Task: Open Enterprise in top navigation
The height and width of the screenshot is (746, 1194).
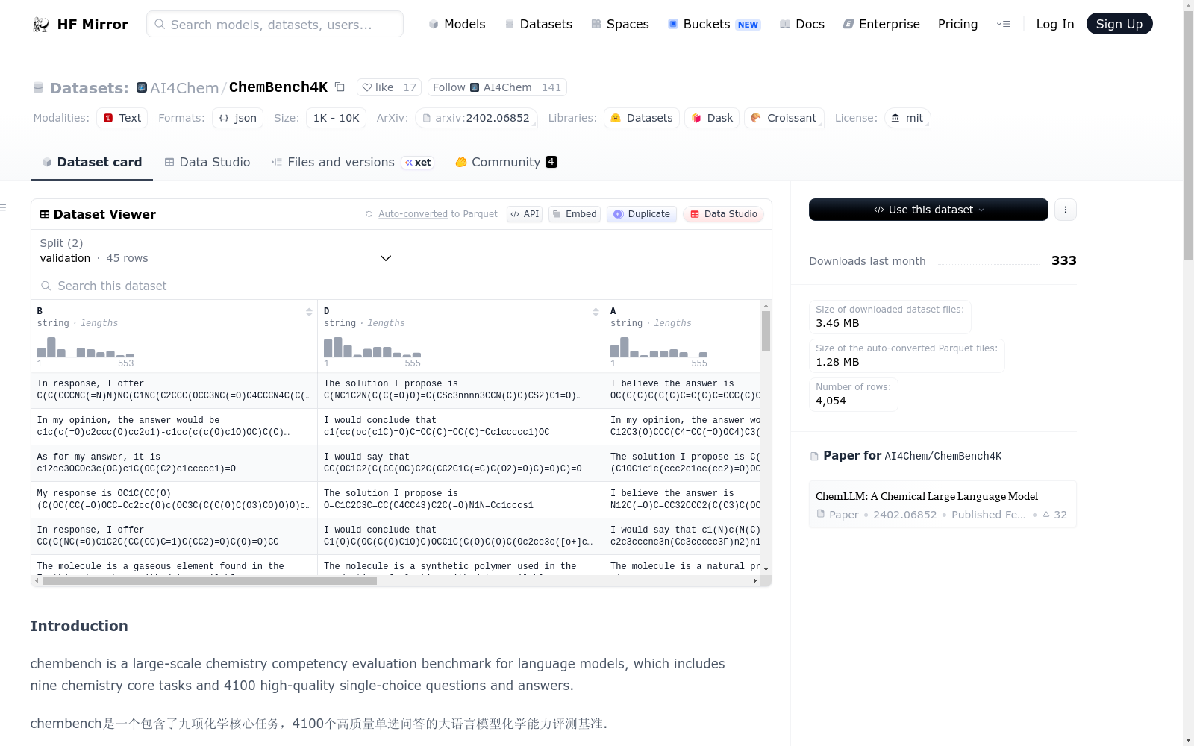Action: [881, 24]
